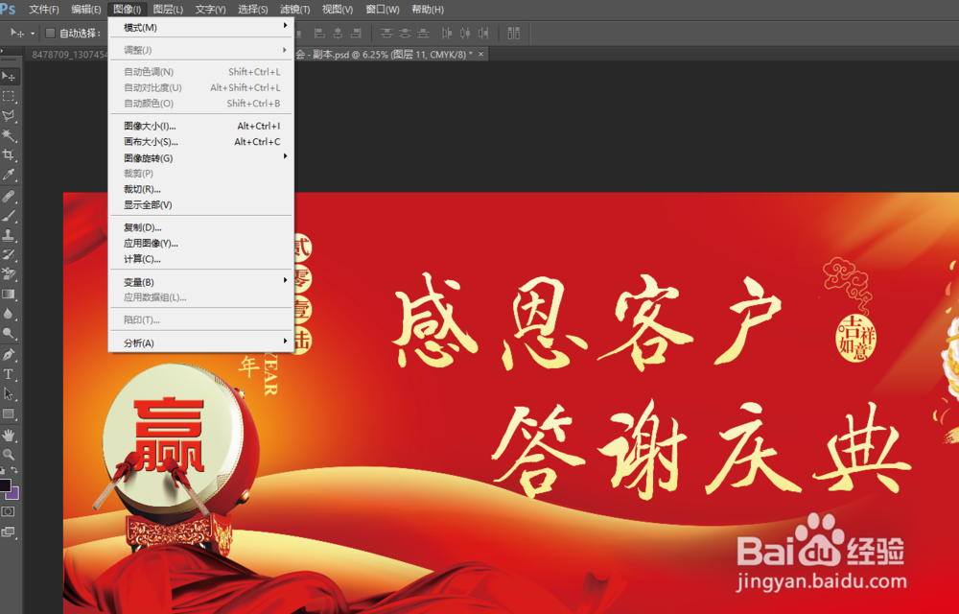959x614 pixels.
Task: Expand the collapsed toolbox panel arrow
Action: click(3, 52)
